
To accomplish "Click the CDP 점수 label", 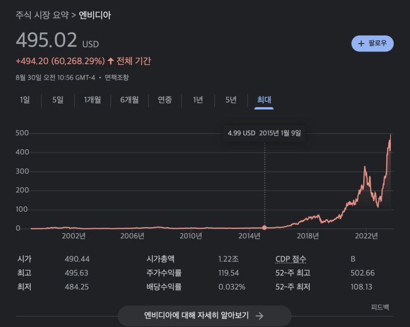I will 291,259.
